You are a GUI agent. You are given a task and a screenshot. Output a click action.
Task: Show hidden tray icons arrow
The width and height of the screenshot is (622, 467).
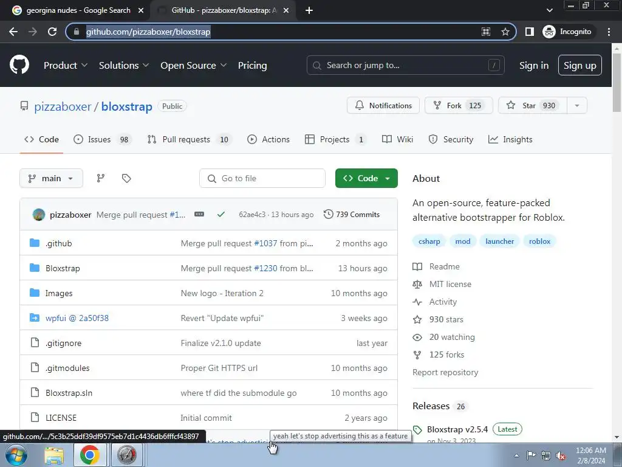click(516, 455)
